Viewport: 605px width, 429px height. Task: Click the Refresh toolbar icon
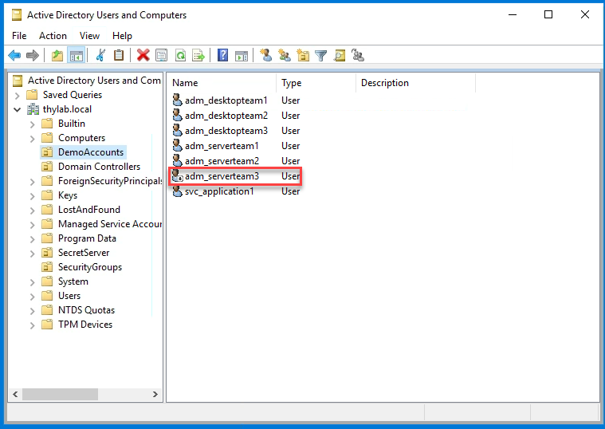pos(180,55)
